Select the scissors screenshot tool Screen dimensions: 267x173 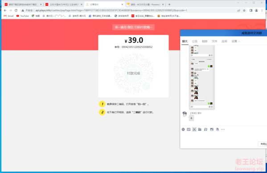click(194, 129)
